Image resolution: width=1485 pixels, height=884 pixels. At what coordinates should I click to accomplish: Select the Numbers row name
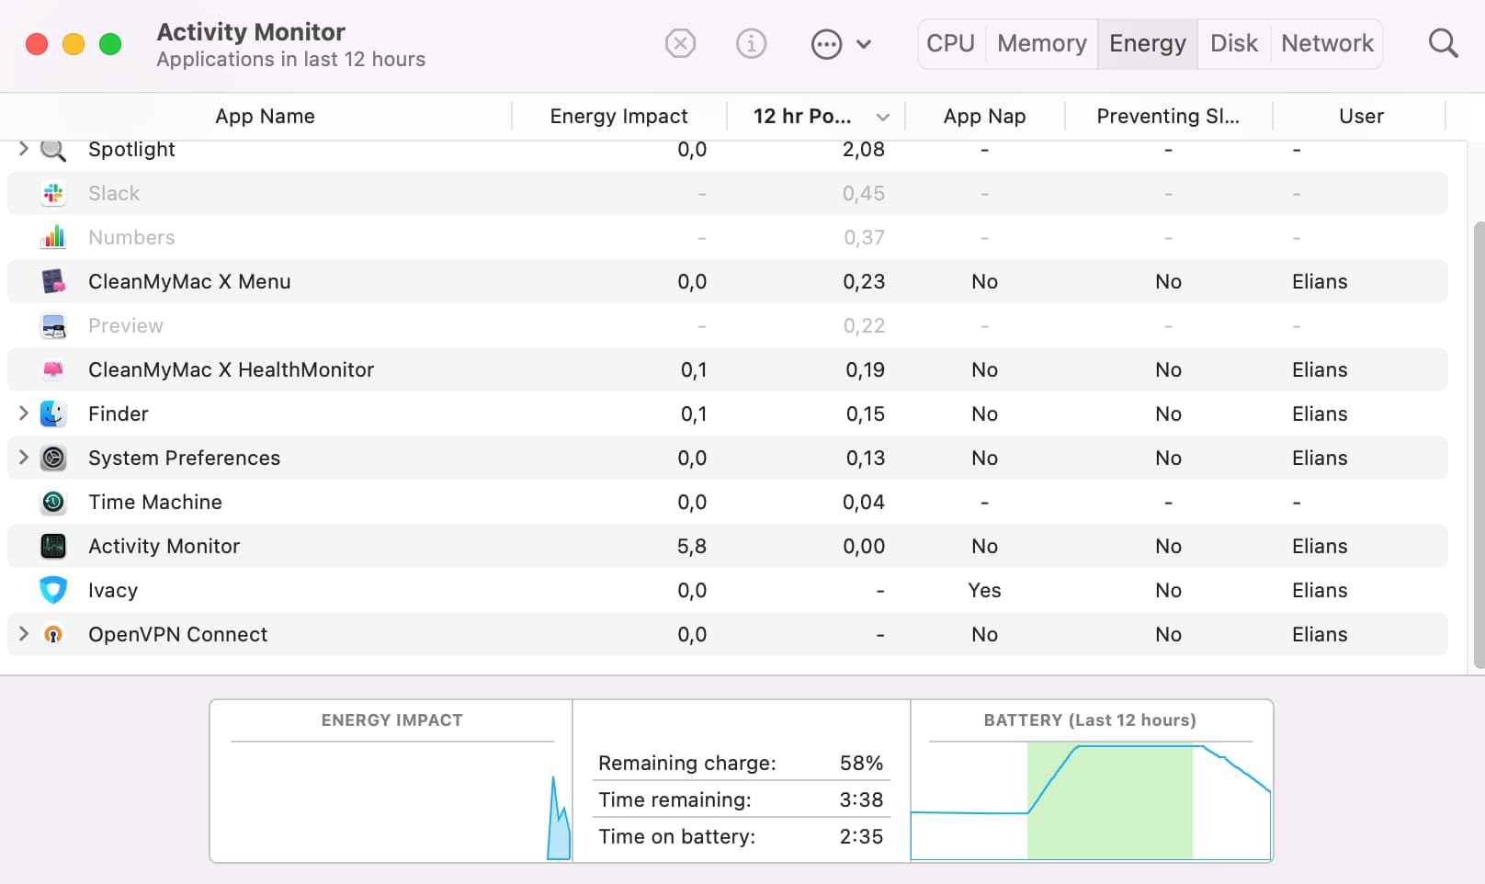click(x=131, y=237)
